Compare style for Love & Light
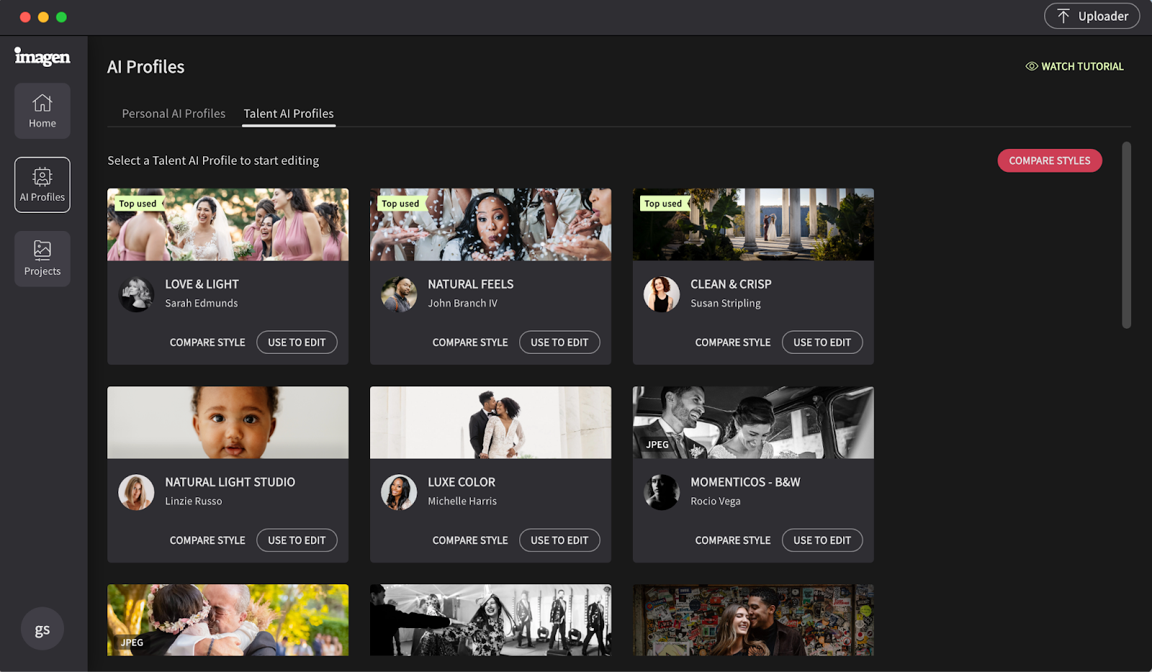 pos(207,342)
